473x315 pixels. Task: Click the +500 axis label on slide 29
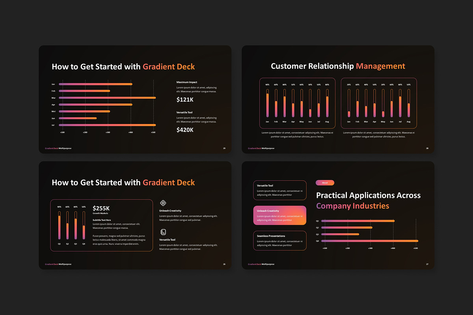click(x=153, y=133)
